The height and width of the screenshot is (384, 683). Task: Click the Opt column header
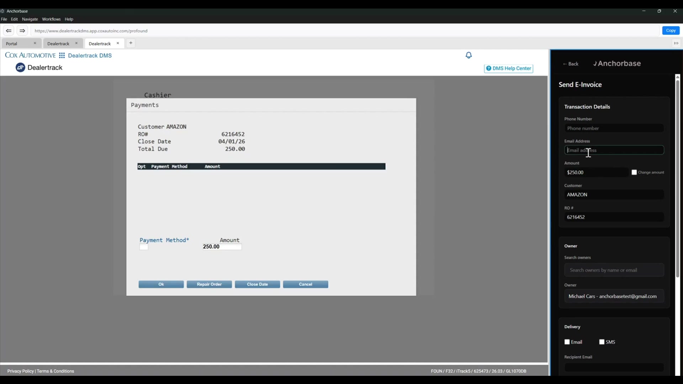[142, 166]
